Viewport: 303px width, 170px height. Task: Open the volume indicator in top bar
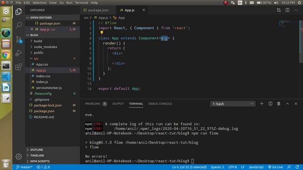coord(276,3)
